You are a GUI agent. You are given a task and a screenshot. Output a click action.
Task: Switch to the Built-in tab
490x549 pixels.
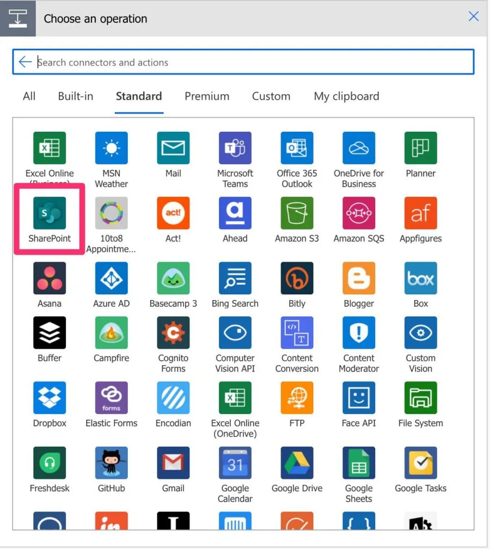click(x=76, y=96)
